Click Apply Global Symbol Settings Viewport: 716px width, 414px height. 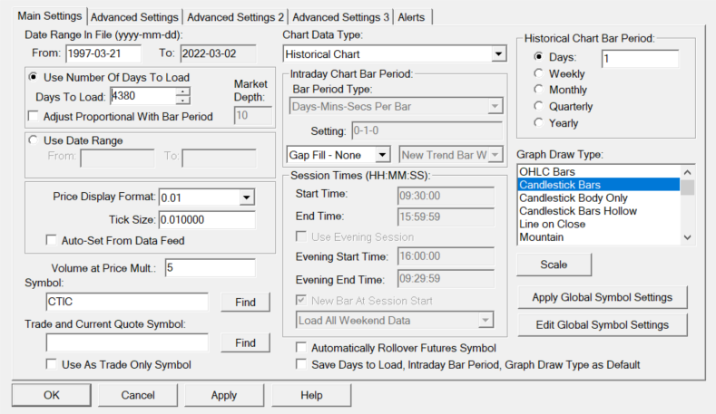coord(603,297)
